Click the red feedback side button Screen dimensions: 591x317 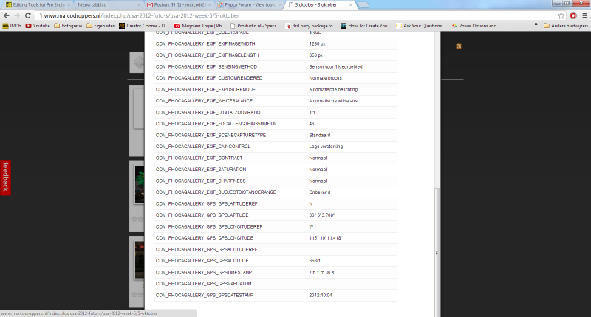click(5, 177)
